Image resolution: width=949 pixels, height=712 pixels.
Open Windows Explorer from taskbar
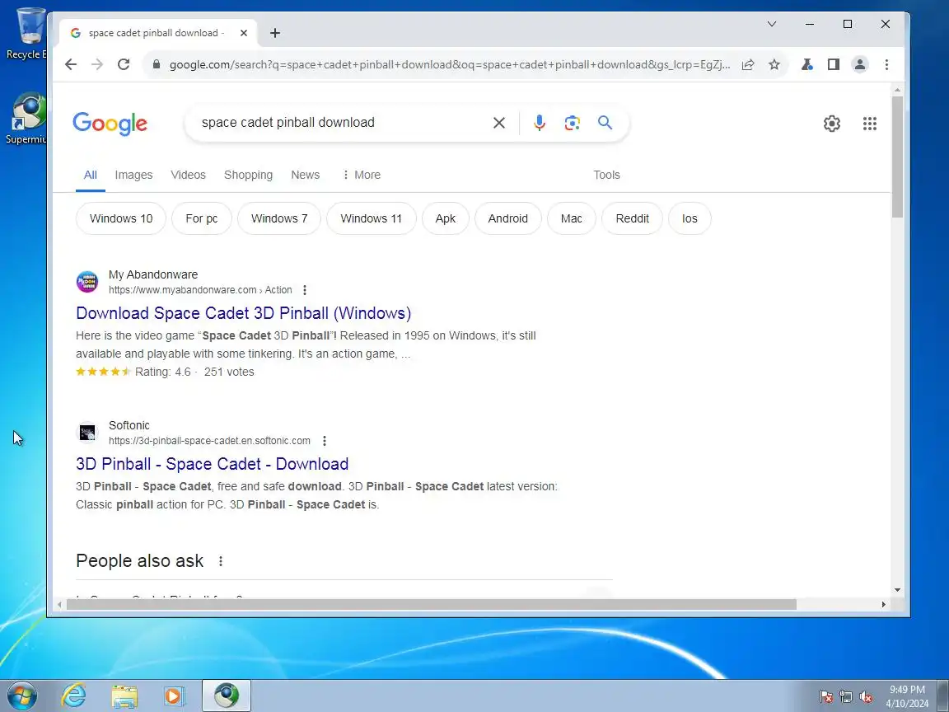coord(124,696)
